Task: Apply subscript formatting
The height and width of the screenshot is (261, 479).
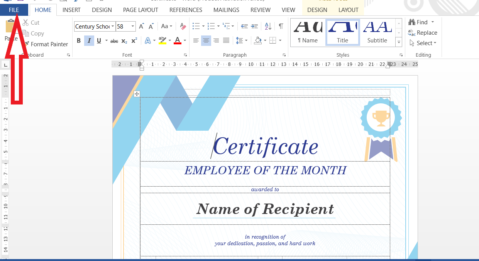Action: coord(124,40)
